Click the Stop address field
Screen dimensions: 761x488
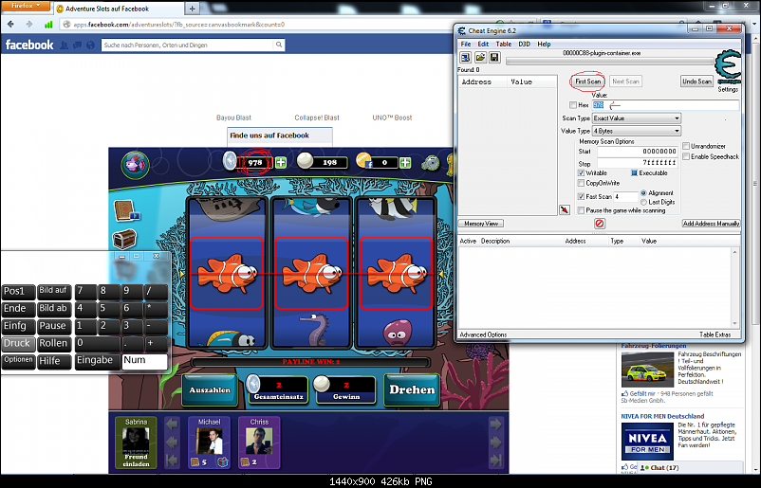(x=637, y=163)
